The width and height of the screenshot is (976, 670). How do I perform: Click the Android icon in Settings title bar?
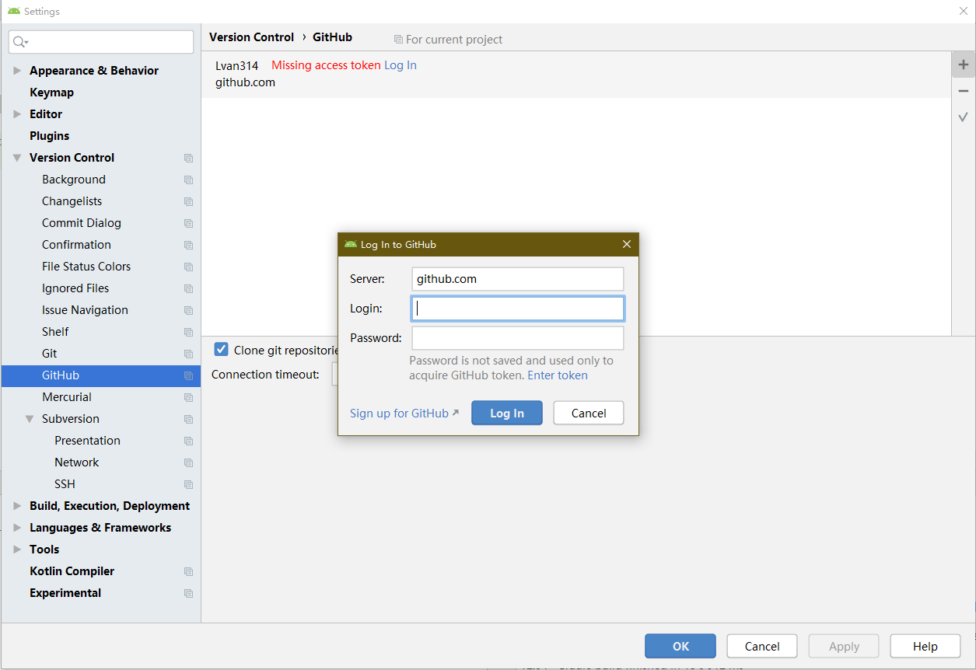(x=14, y=11)
